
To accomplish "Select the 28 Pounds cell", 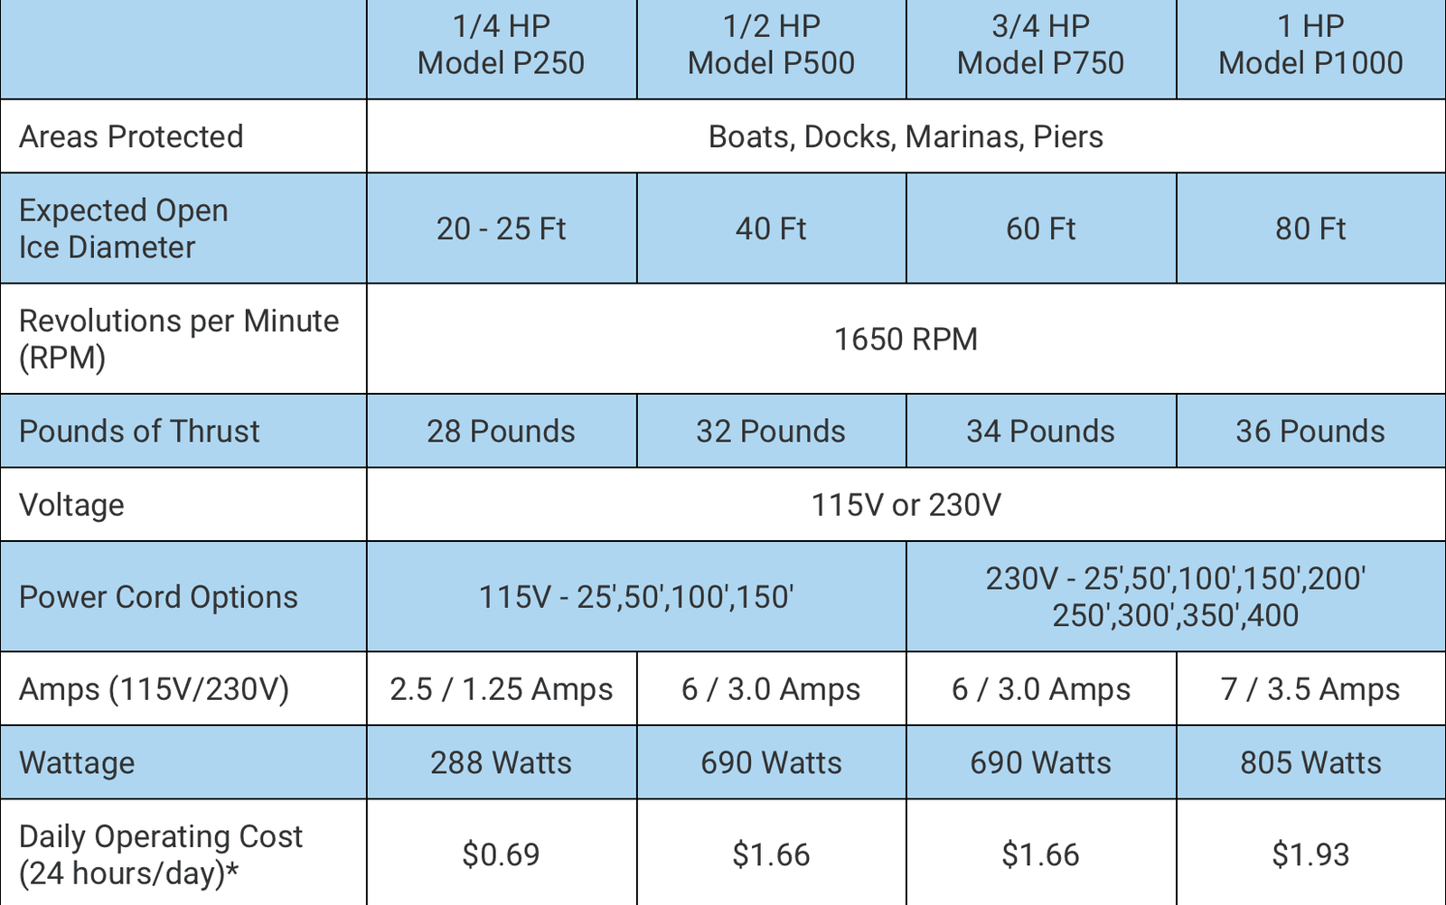I will pyautogui.click(x=501, y=431).
